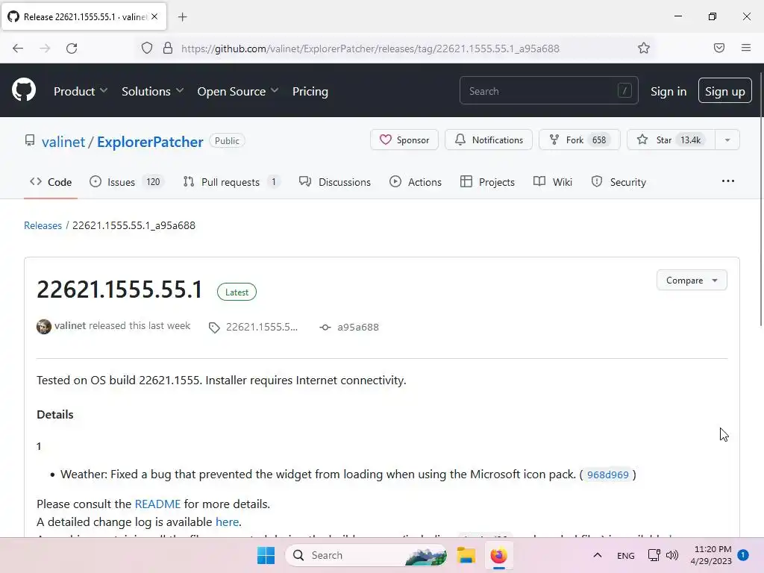Click the GitHub search field
The image size is (764, 573).
click(x=548, y=90)
